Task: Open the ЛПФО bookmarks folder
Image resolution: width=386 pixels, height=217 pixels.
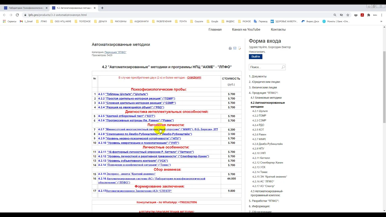Action: click(x=42, y=21)
